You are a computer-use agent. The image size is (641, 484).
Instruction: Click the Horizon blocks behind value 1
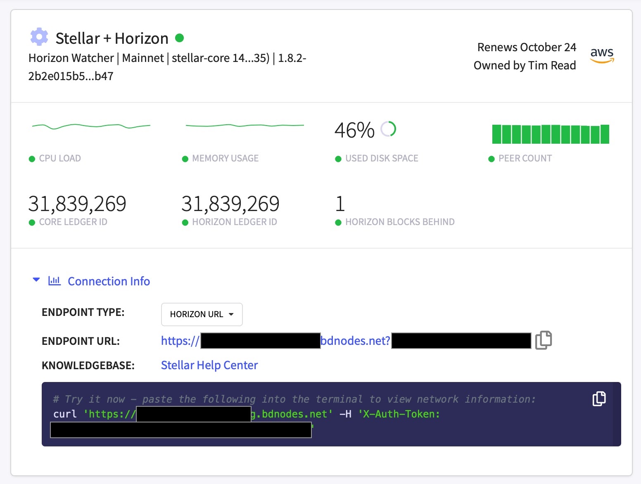(340, 204)
